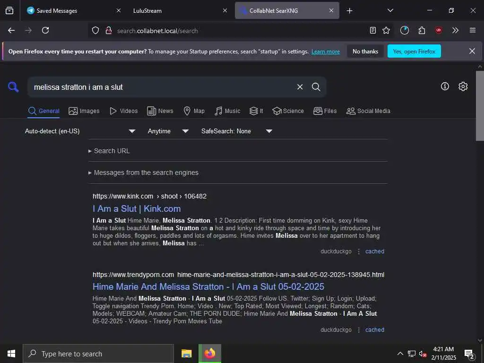The height and width of the screenshot is (363, 484).
Task: Click Learn more link in notification bar
Action: (x=326, y=52)
